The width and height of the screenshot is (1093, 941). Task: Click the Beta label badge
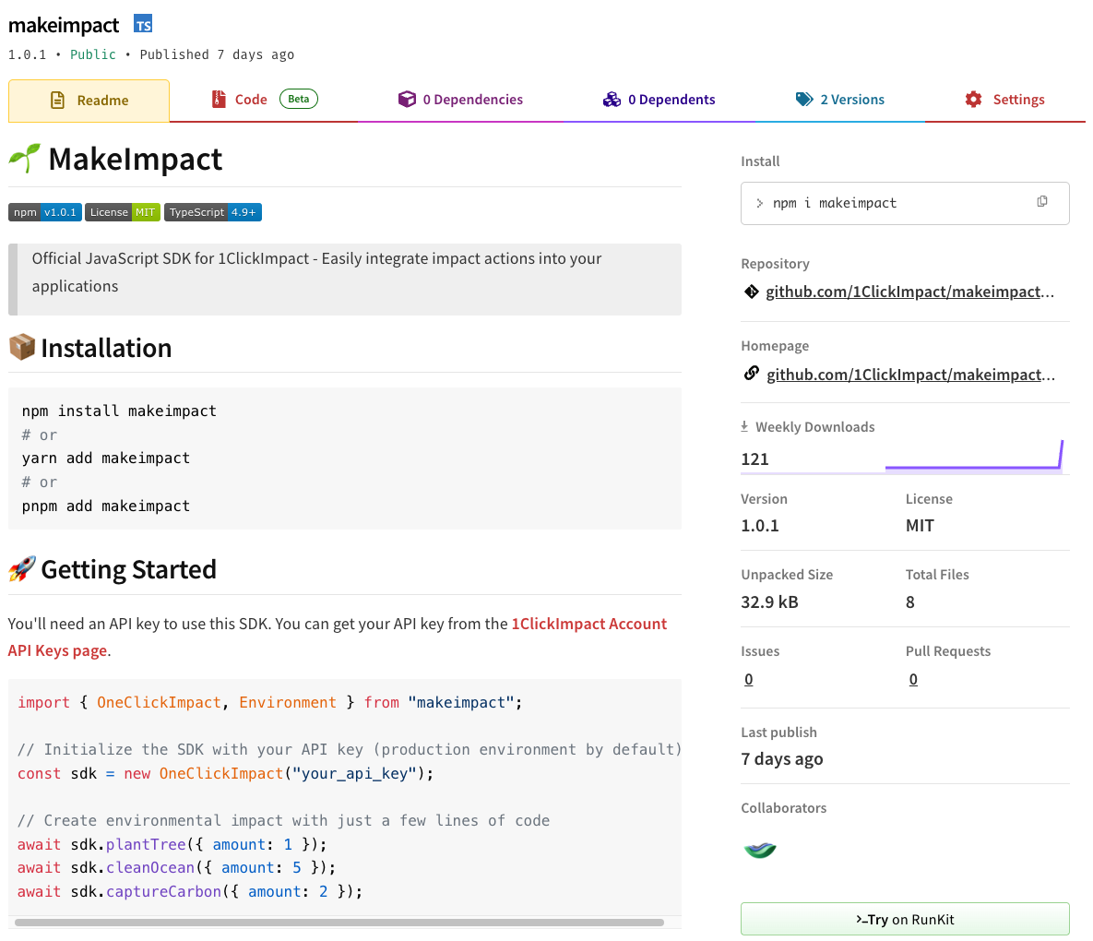[298, 99]
